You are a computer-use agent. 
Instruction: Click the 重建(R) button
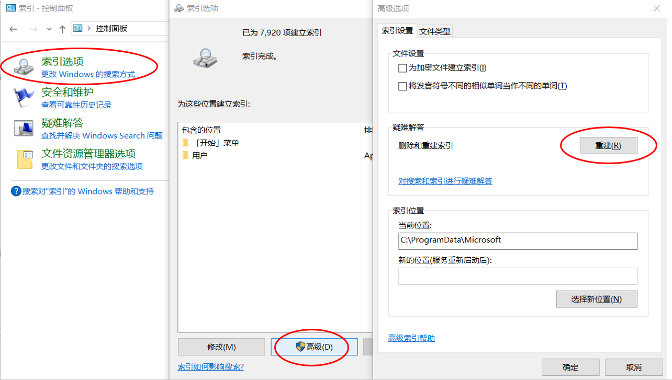click(608, 145)
